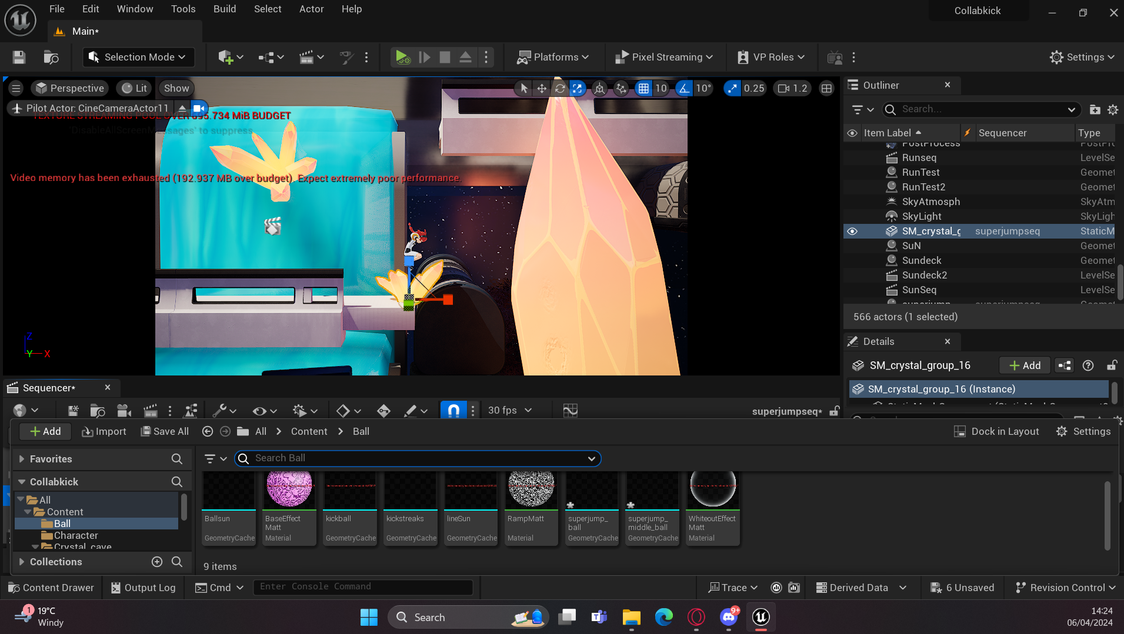Viewport: 1124px width, 634px height.
Task: Open Outliner settings gear
Action: pyautogui.click(x=1113, y=109)
